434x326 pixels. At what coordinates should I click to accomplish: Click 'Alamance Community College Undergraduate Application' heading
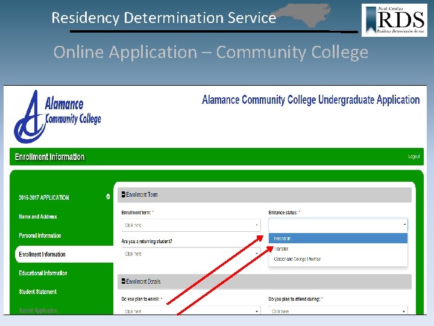point(311,100)
